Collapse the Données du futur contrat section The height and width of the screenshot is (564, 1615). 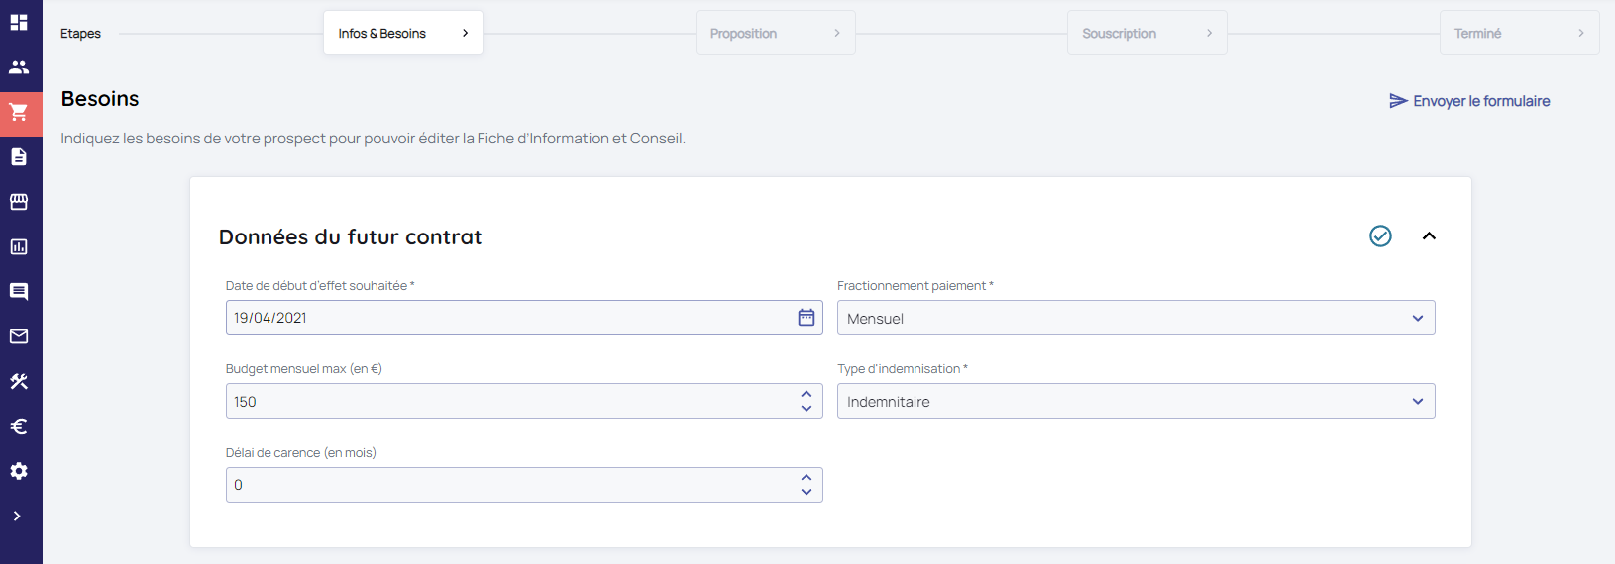click(1429, 235)
